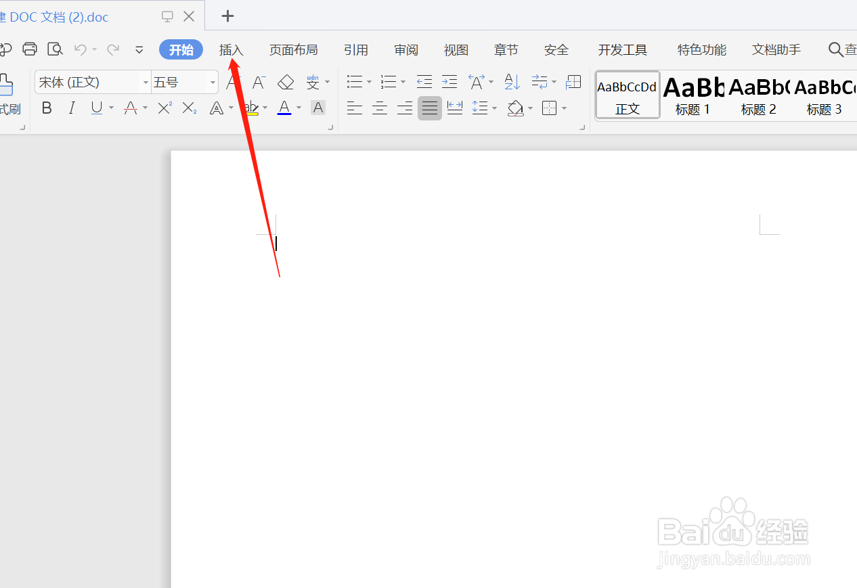The image size is (857, 588).
Task: Click the Asian layout (text direction A) icon
Action: pos(477,83)
